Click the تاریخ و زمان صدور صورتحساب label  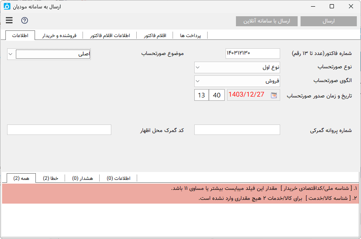319,96
